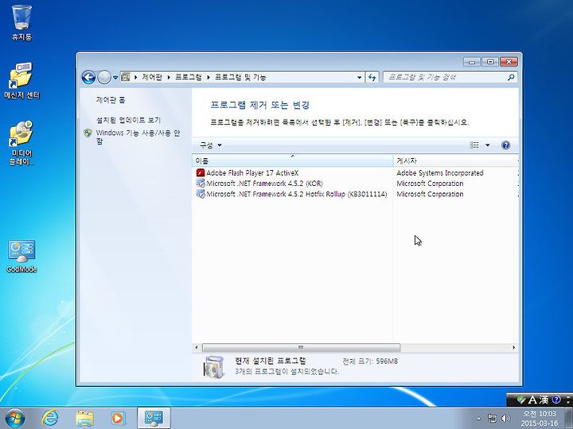Click the scroll left arrow

(197, 348)
